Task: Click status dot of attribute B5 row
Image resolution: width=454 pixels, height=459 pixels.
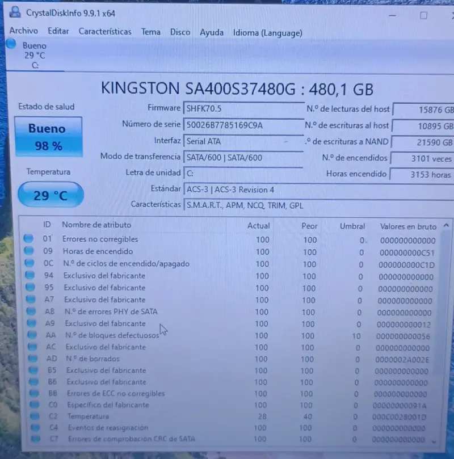Action: tap(33, 370)
